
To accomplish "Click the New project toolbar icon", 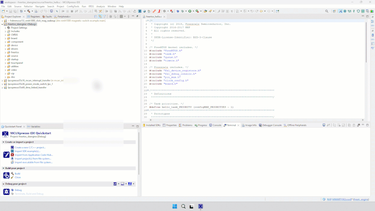I will click(3, 11).
